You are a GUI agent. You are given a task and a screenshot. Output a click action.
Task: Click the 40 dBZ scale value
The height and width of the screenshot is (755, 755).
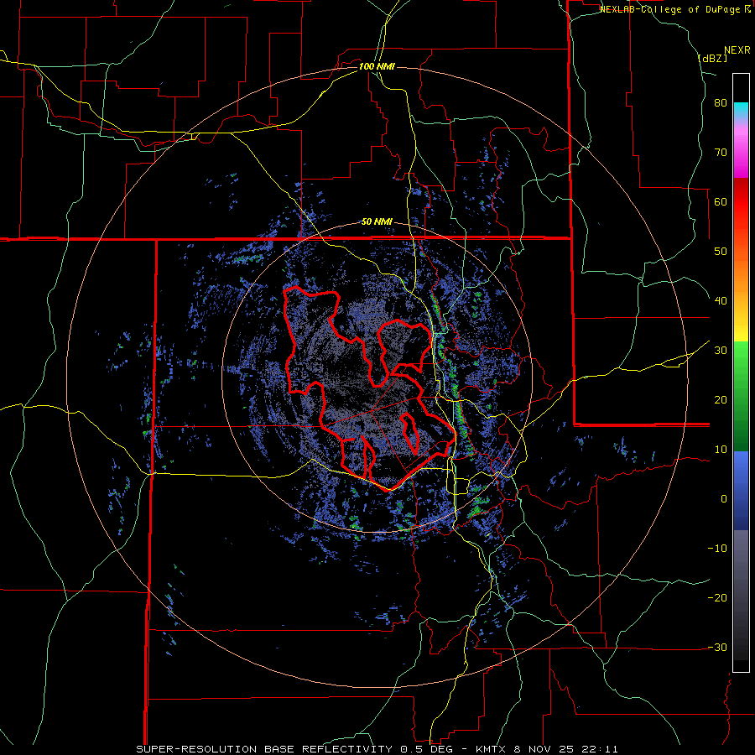[721, 301]
